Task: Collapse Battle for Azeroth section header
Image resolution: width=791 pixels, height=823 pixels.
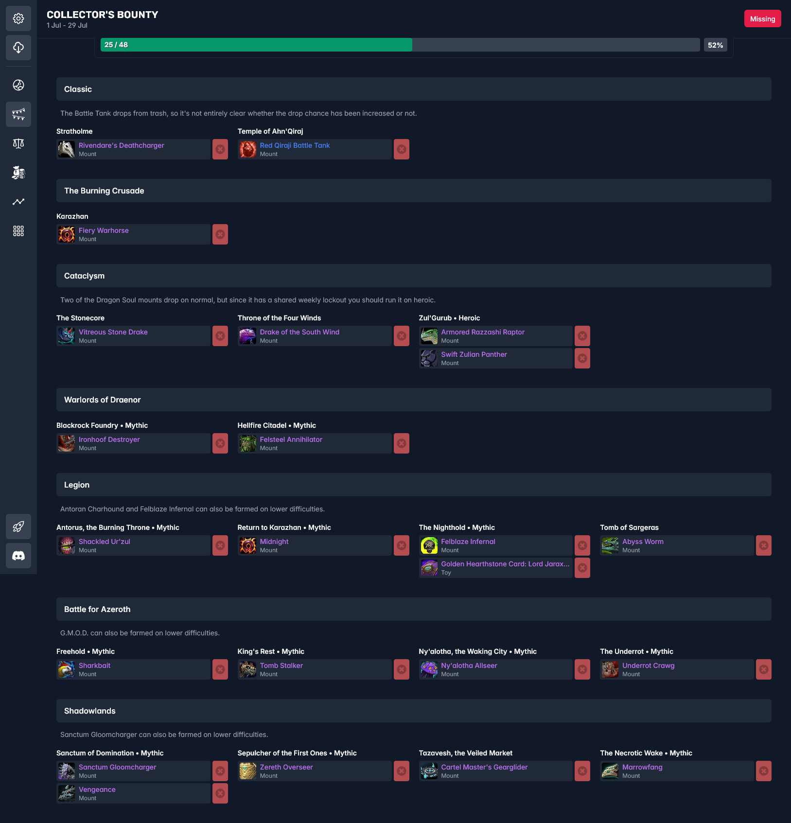Action: click(x=414, y=609)
